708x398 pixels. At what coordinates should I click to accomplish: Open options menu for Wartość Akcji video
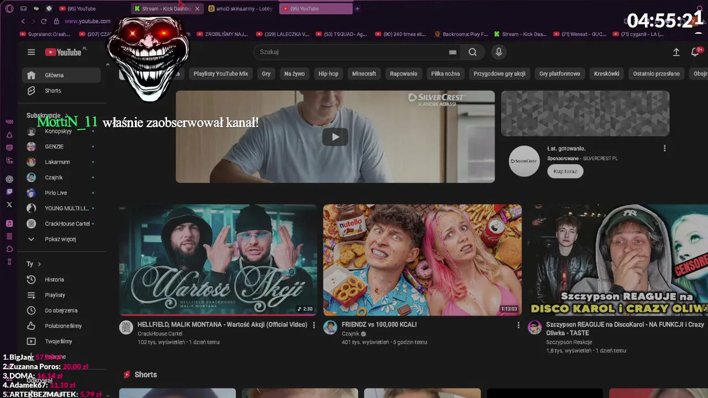314,325
